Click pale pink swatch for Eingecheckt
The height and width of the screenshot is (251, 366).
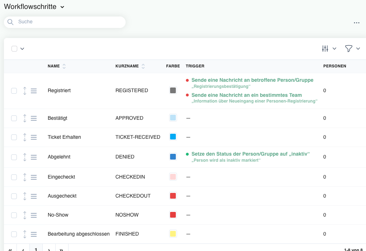point(173,176)
